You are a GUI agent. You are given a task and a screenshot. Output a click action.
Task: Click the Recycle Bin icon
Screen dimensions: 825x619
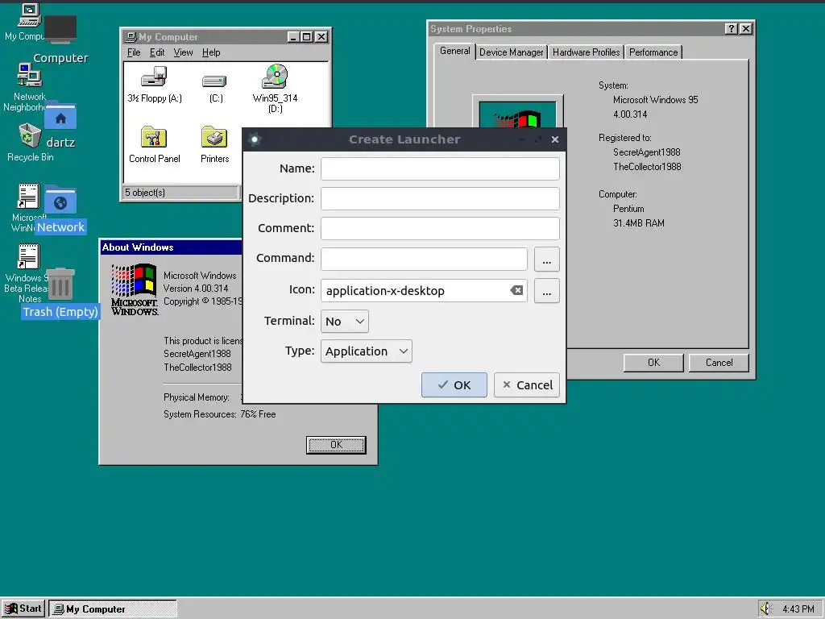pos(30,135)
